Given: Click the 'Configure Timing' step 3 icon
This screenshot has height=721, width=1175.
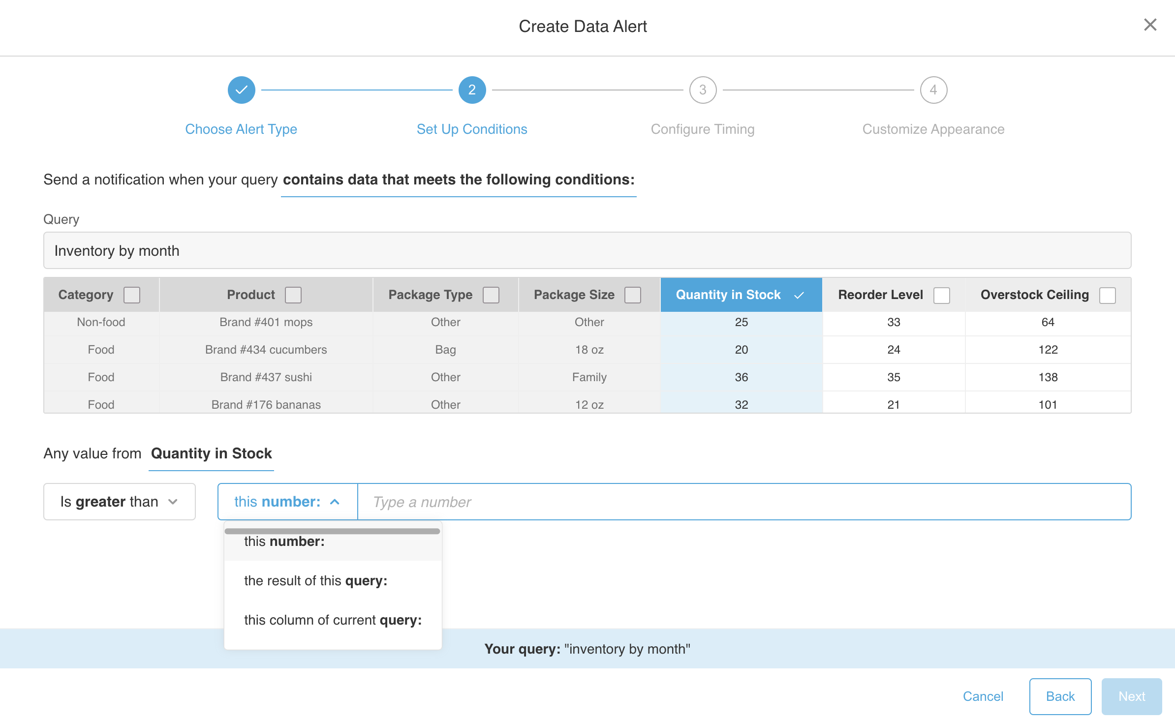Looking at the screenshot, I should click(703, 89).
